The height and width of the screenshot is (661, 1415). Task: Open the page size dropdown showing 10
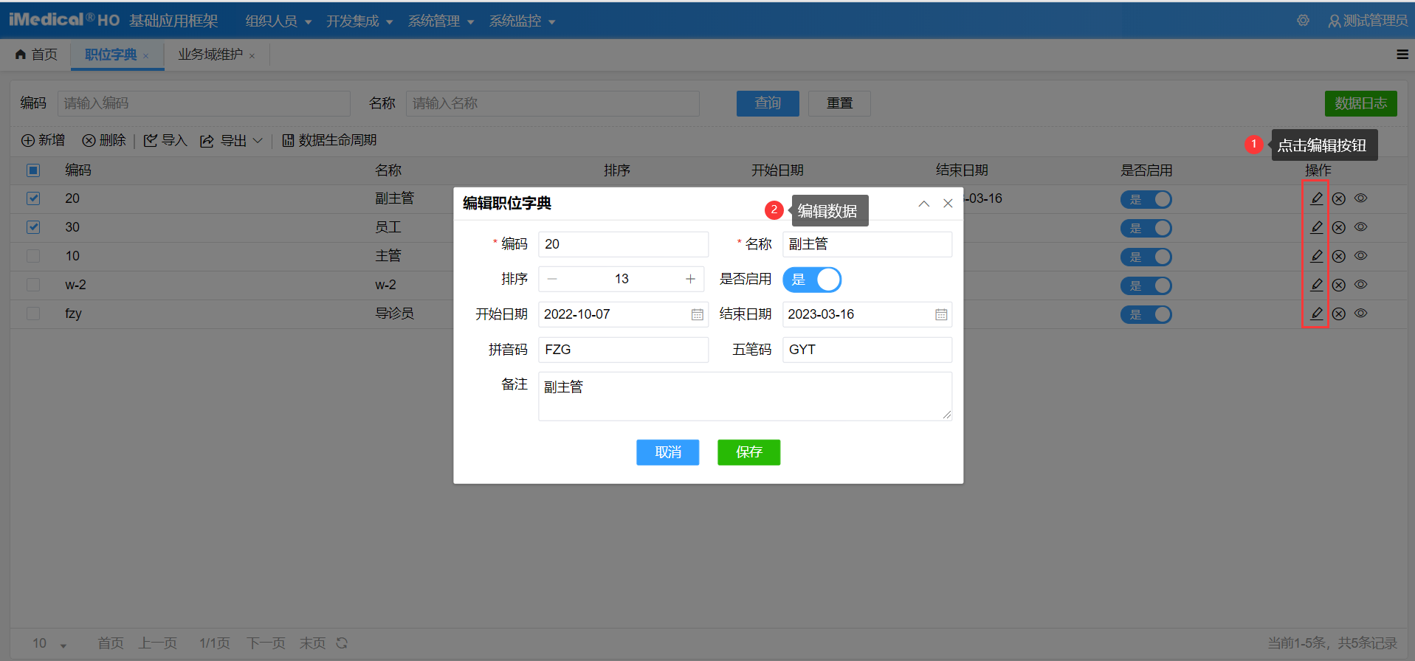pyautogui.click(x=49, y=643)
